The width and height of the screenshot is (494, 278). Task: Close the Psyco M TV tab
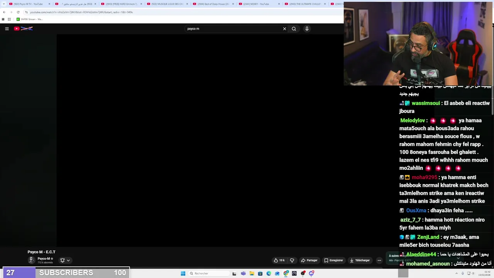tap(49, 4)
